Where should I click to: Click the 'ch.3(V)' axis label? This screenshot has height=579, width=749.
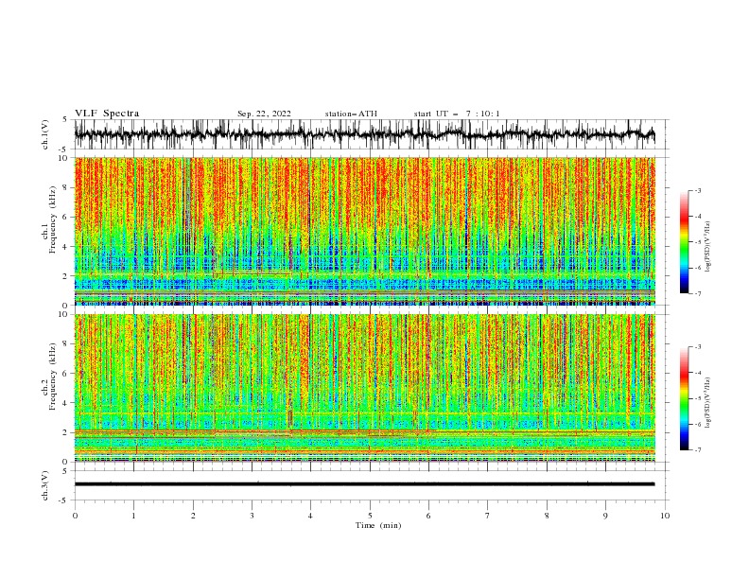click(45, 485)
